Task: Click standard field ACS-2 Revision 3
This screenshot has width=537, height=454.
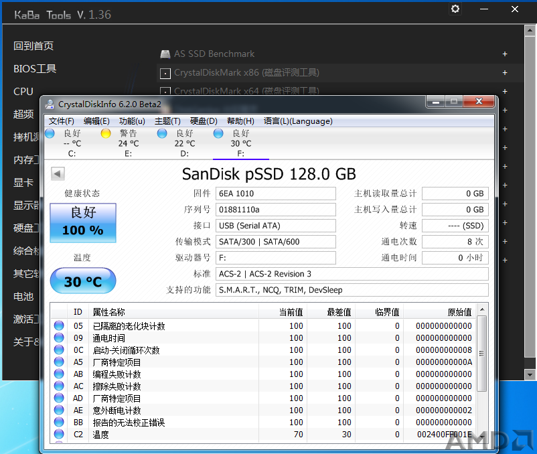Action: click(x=352, y=274)
